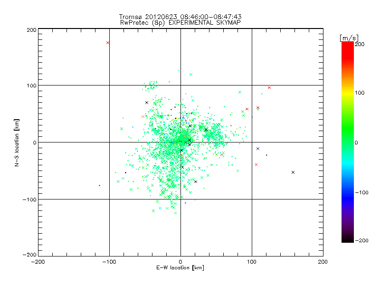Click the 0 tick label on N-S axis

click(35, 142)
